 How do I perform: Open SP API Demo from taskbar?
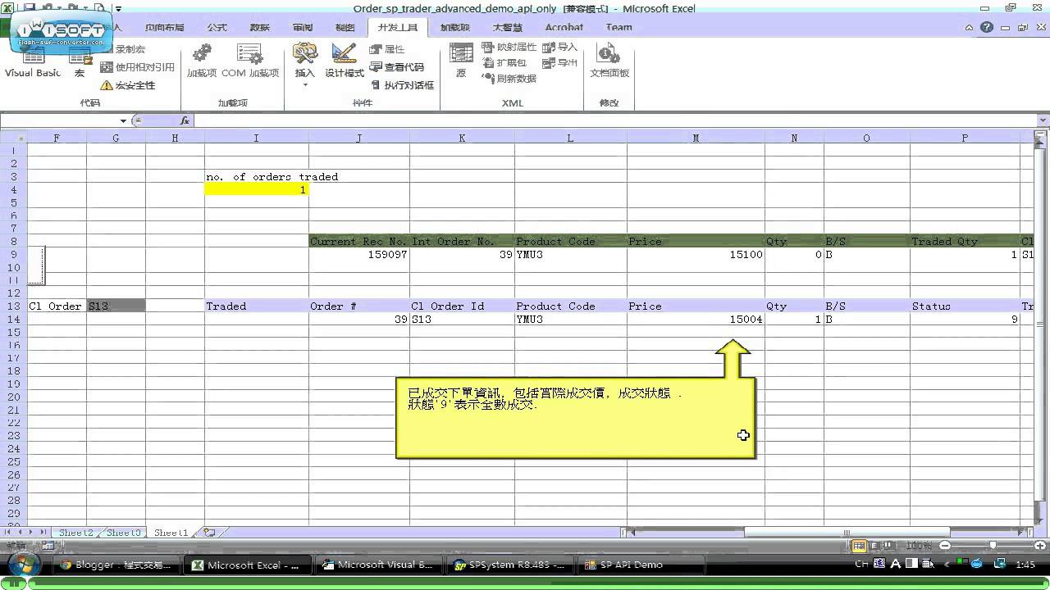(632, 565)
